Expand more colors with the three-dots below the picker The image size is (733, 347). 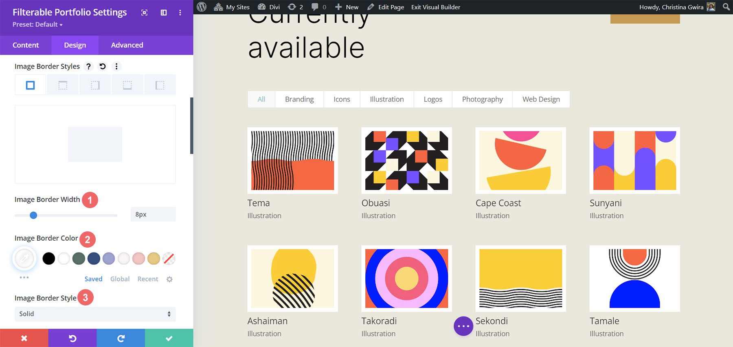point(24,277)
